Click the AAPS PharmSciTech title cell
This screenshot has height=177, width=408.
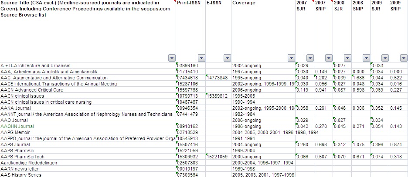coord(88,157)
